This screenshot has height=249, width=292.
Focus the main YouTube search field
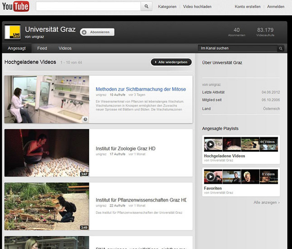coord(88,6)
